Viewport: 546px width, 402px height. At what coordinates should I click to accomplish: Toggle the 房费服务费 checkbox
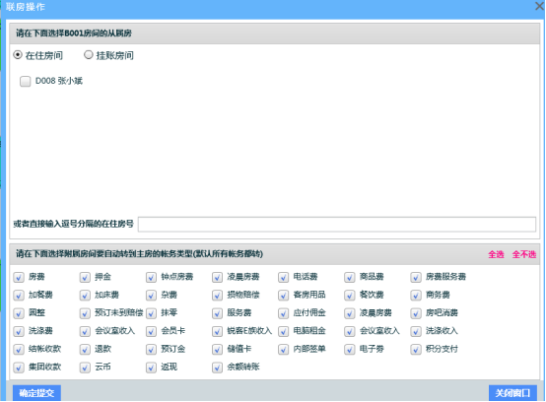(x=416, y=278)
